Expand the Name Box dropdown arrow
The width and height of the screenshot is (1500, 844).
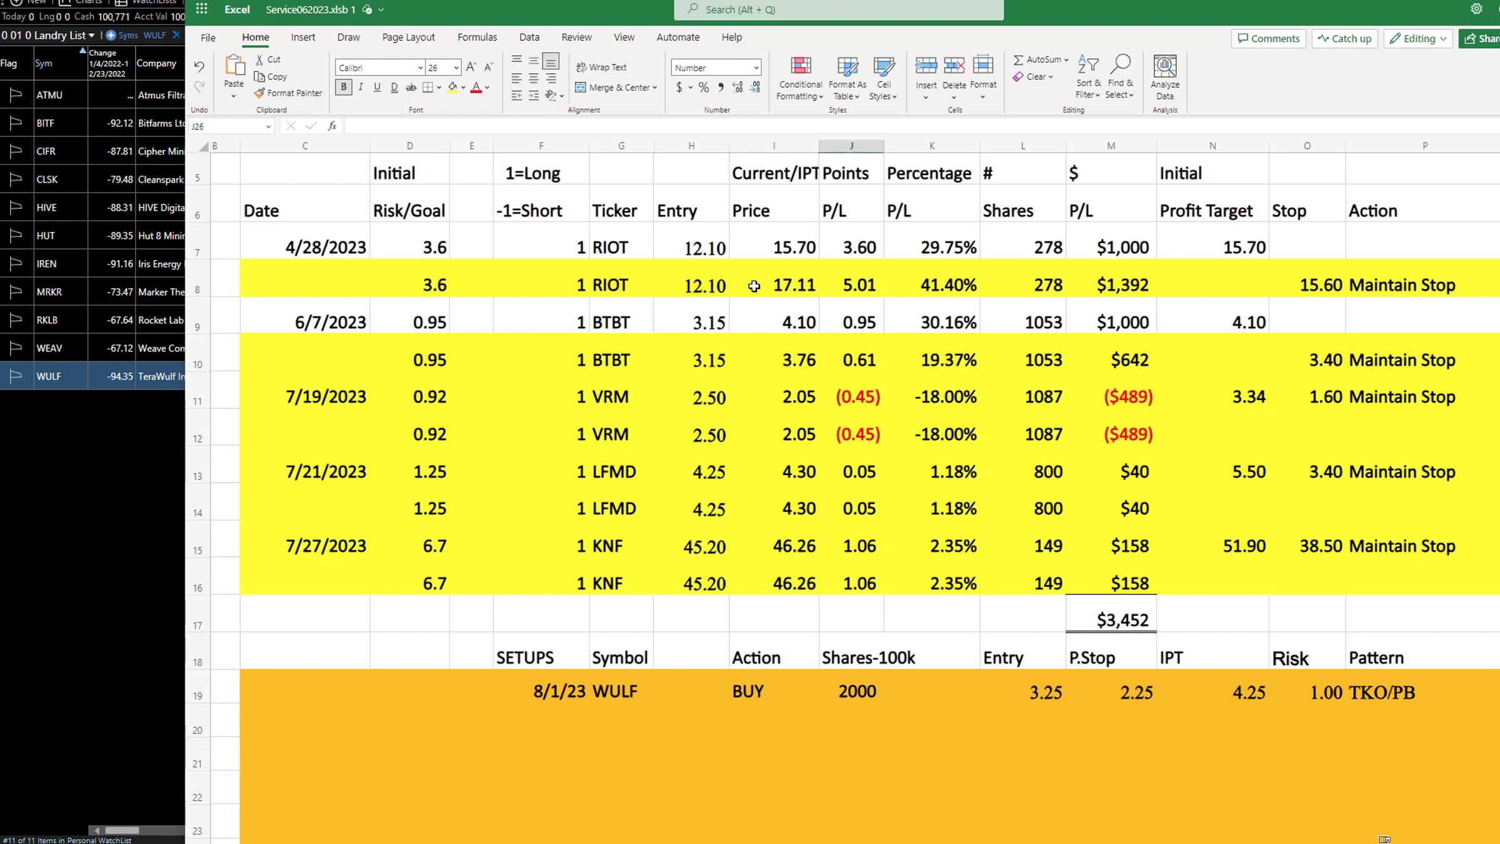[268, 126]
